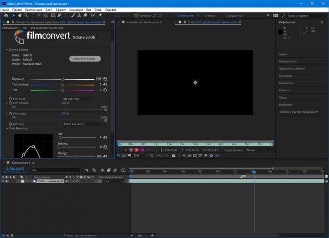Open the Film Stock KD 5207 dropdown
Screen dimensions: 329x238
(x=78, y=99)
